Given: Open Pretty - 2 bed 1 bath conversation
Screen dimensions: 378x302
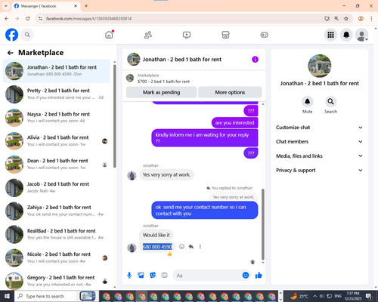Looking at the screenshot, I should click(56, 94).
